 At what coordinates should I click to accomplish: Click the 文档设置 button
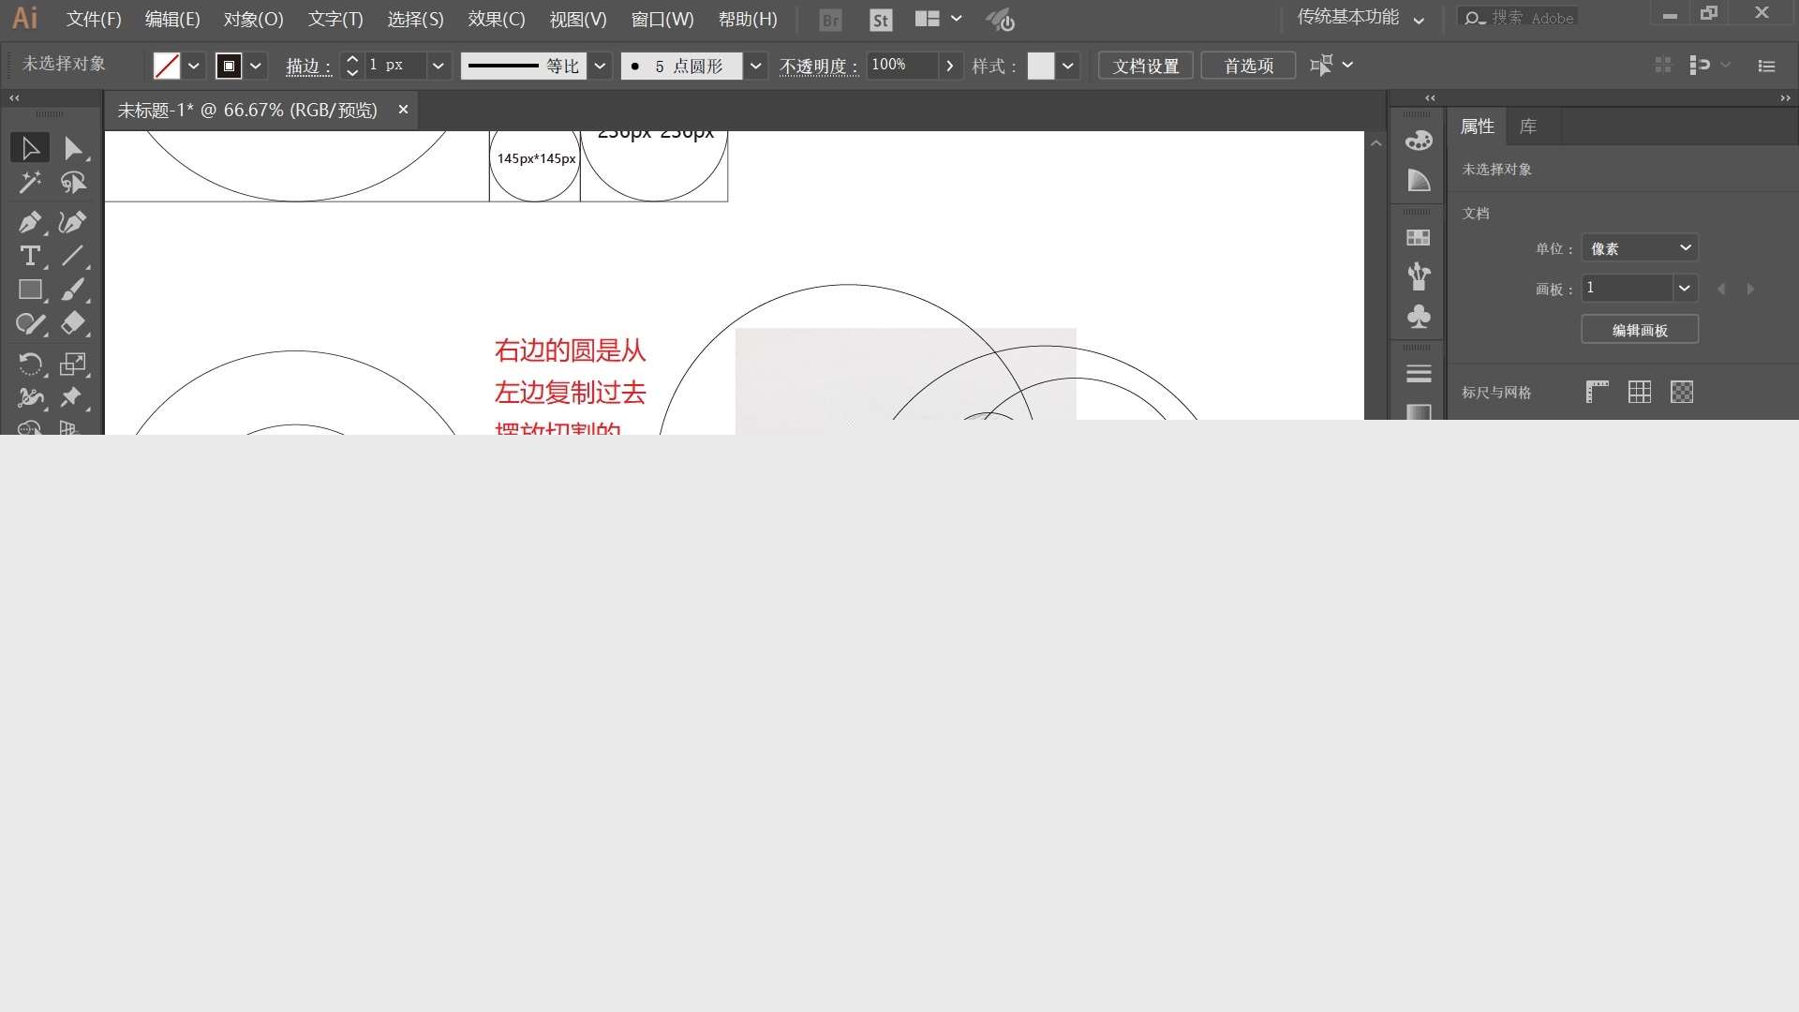[1145, 66]
